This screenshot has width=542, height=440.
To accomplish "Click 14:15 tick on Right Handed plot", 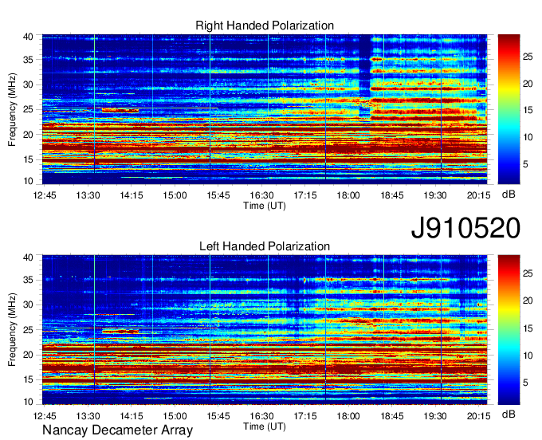I will click(x=132, y=195).
